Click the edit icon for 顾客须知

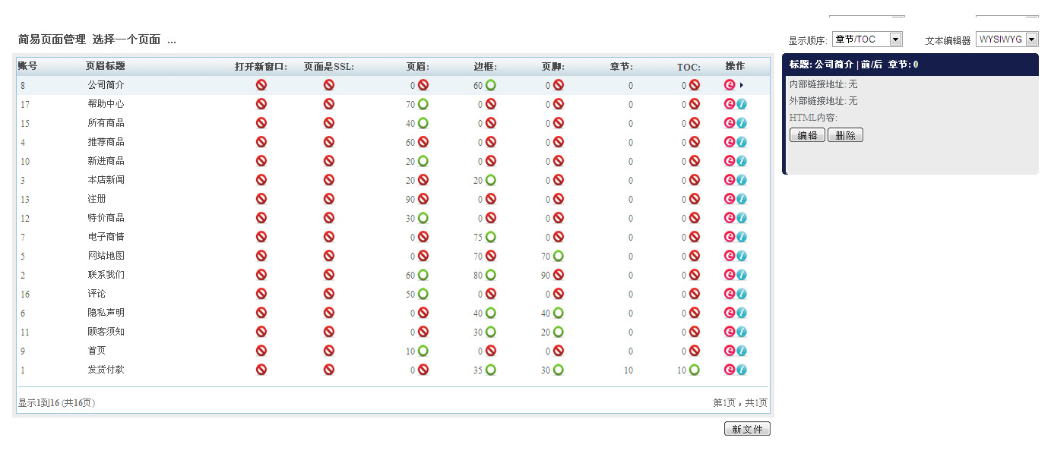(730, 332)
